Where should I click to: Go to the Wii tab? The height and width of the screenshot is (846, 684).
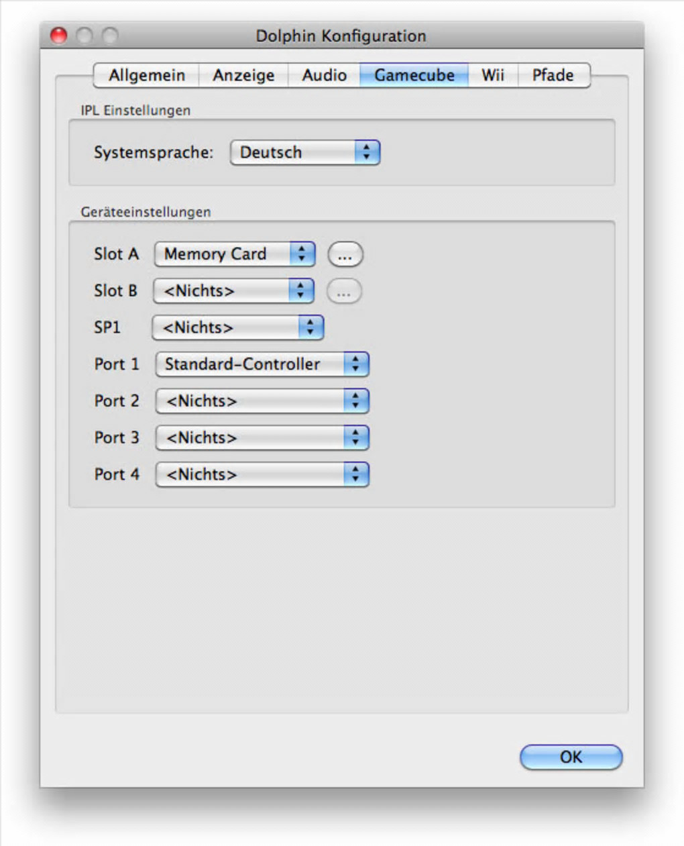pos(492,75)
